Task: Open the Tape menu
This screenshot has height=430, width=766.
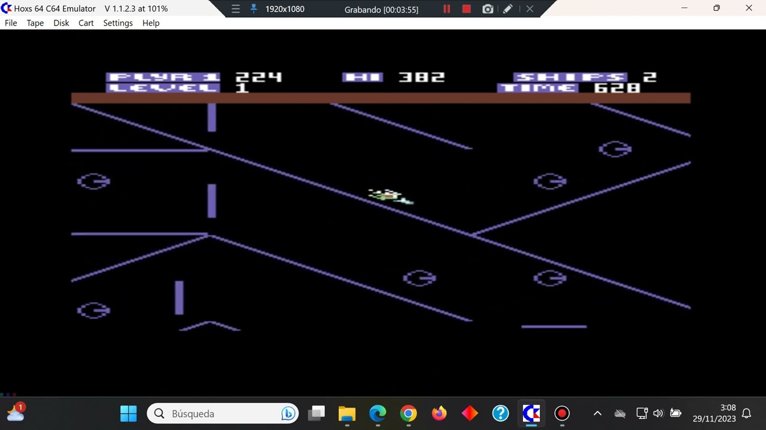Action: 35,23
